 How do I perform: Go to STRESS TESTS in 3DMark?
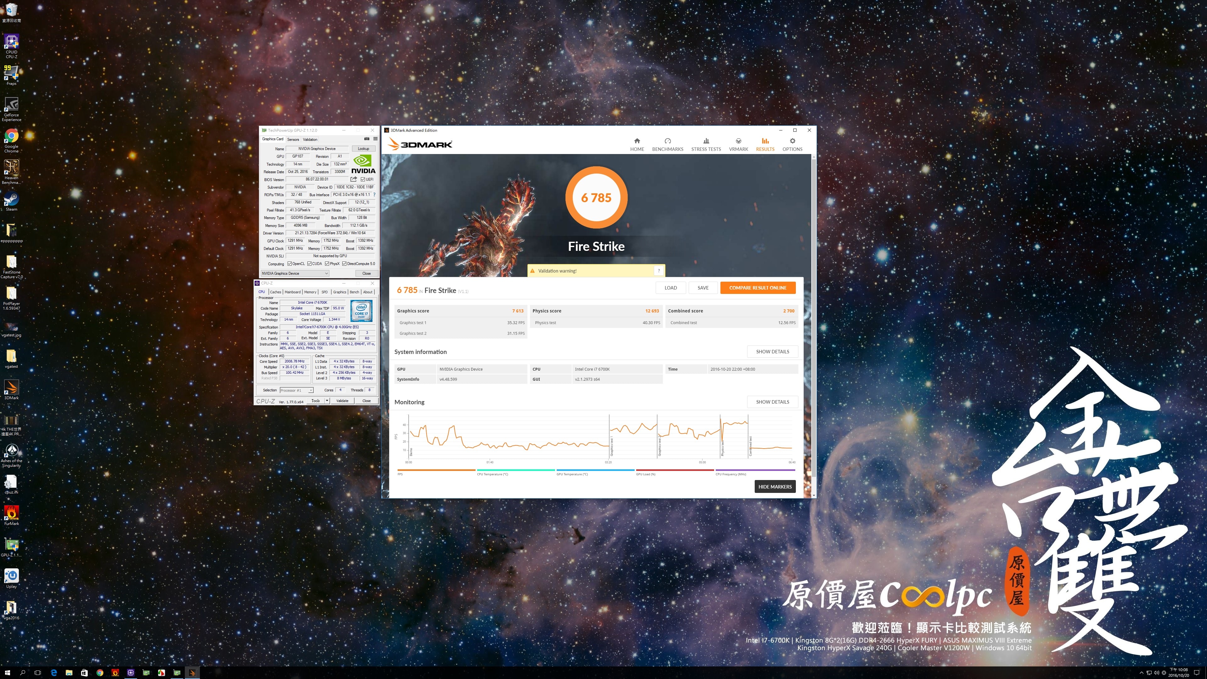706,144
